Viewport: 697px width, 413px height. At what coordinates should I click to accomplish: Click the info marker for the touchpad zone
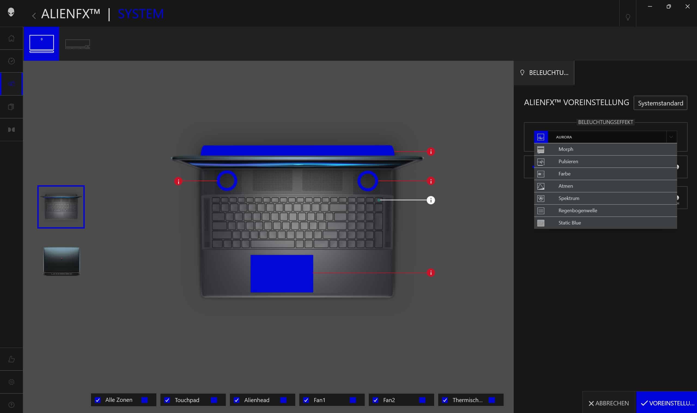click(431, 273)
